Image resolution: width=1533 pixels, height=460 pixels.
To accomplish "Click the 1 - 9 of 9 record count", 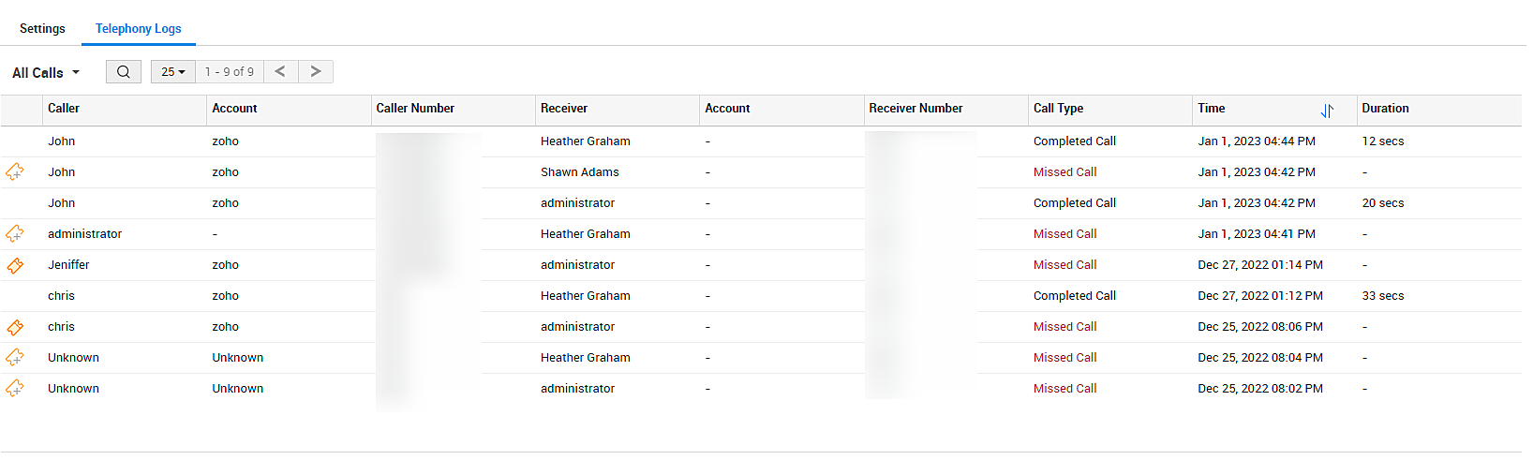I will [230, 72].
